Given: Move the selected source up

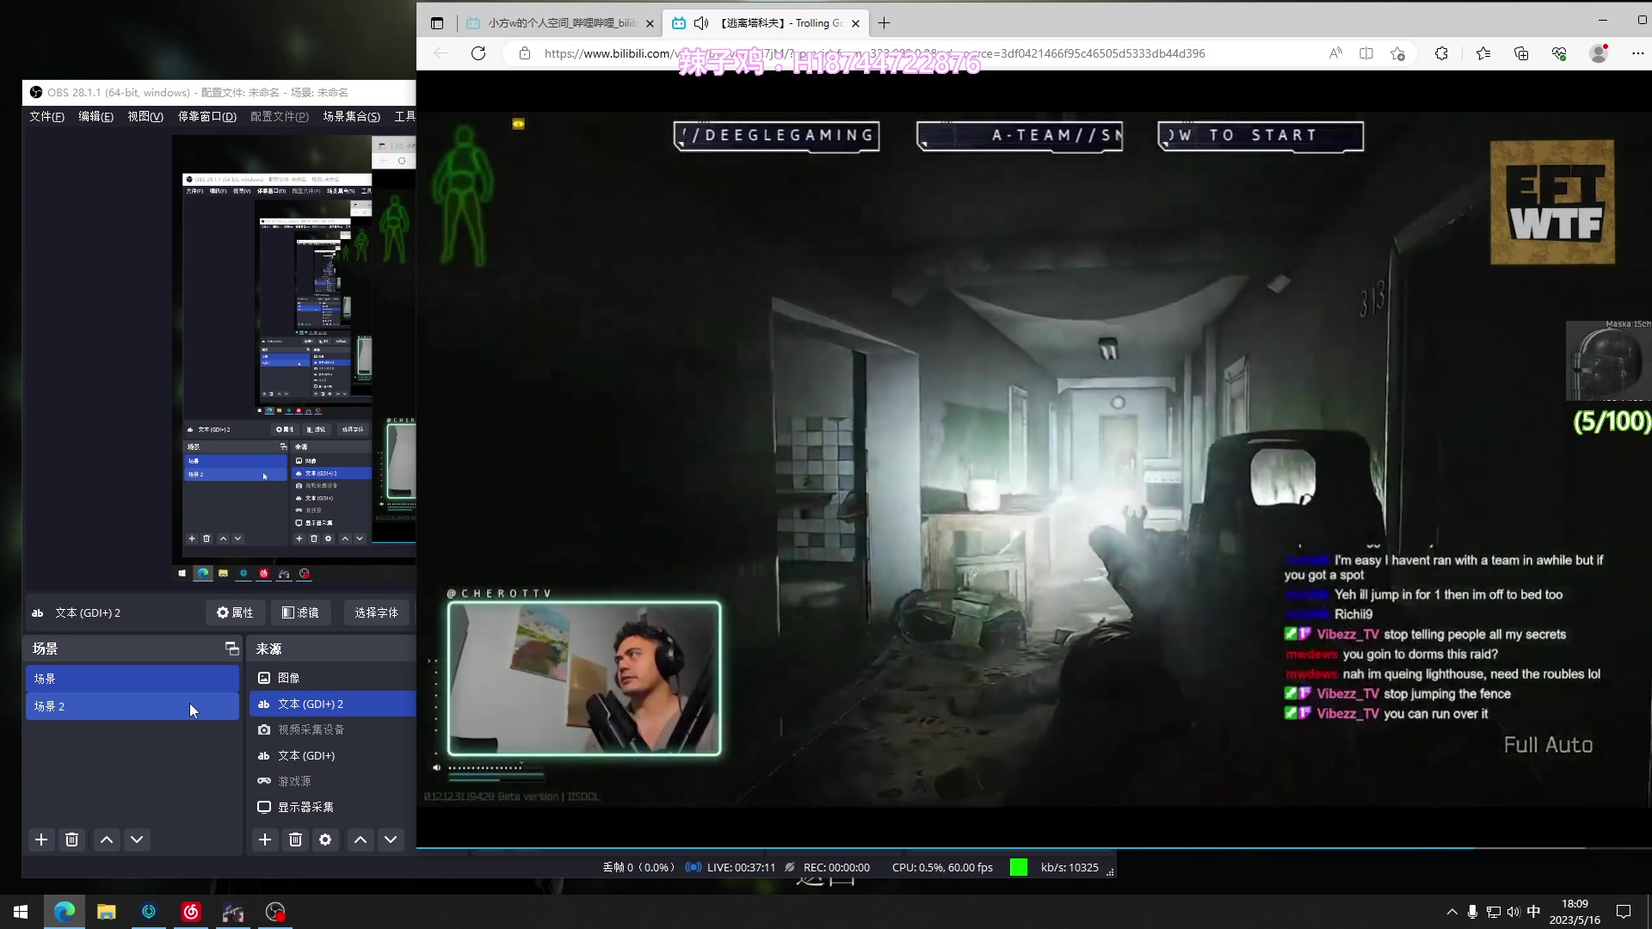Looking at the screenshot, I should [361, 840].
